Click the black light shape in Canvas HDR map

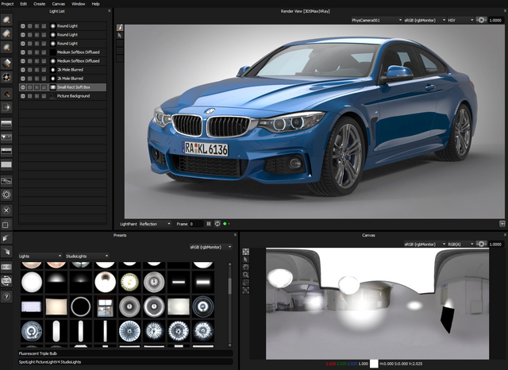[448, 320]
